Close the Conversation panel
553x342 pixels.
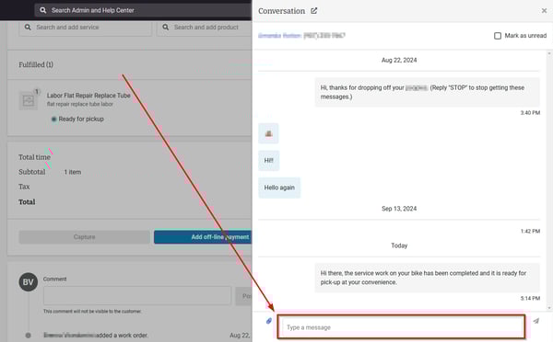point(544,11)
